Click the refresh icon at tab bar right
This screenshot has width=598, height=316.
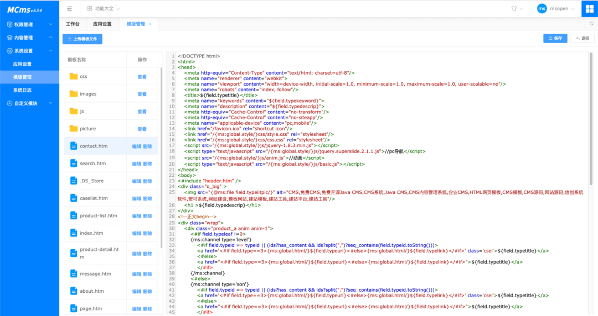(591, 24)
